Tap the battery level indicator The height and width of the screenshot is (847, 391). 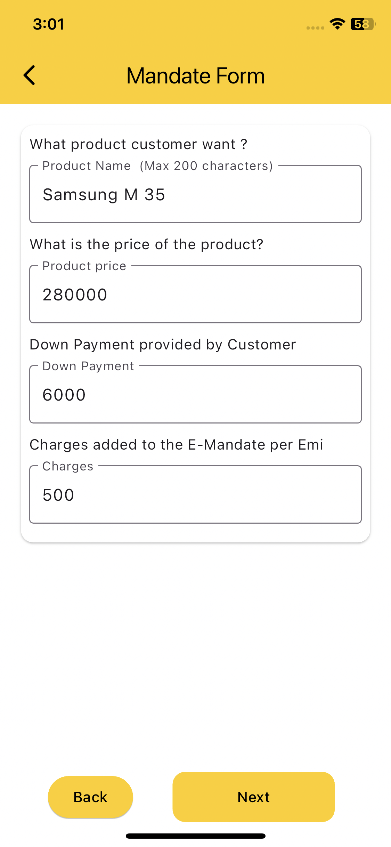click(x=363, y=24)
